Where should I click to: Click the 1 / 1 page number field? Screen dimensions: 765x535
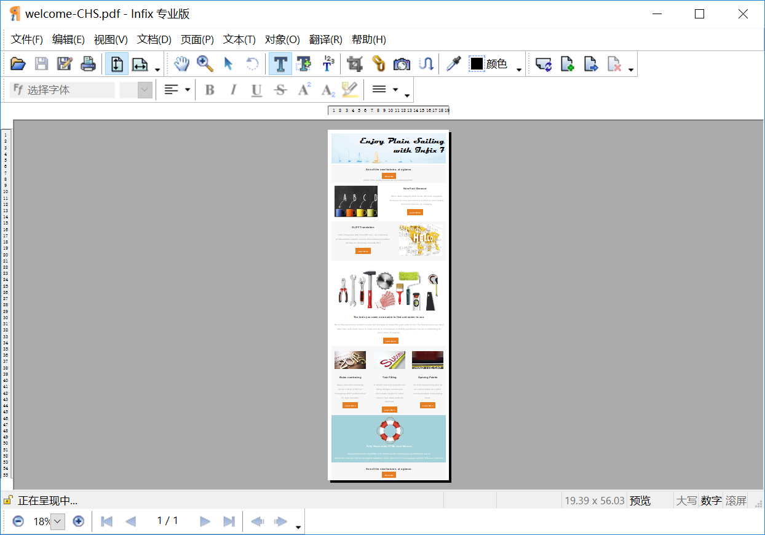click(167, 521)
